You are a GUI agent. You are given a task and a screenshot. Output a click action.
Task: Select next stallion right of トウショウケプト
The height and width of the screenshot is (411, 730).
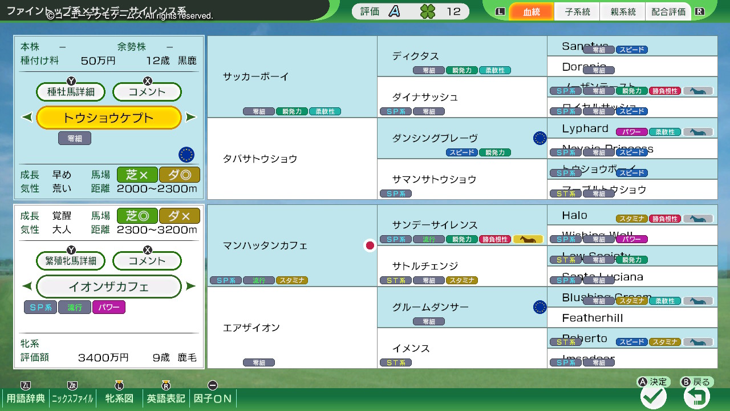pos(191,118)
